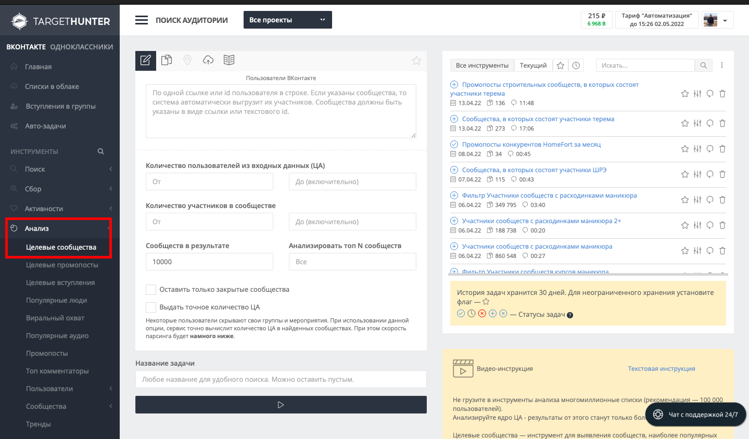This screenshot has height=439, width=749.
Task: Enable 'Оставить только закрытые сообщества' checkbox
Action: 151,290
